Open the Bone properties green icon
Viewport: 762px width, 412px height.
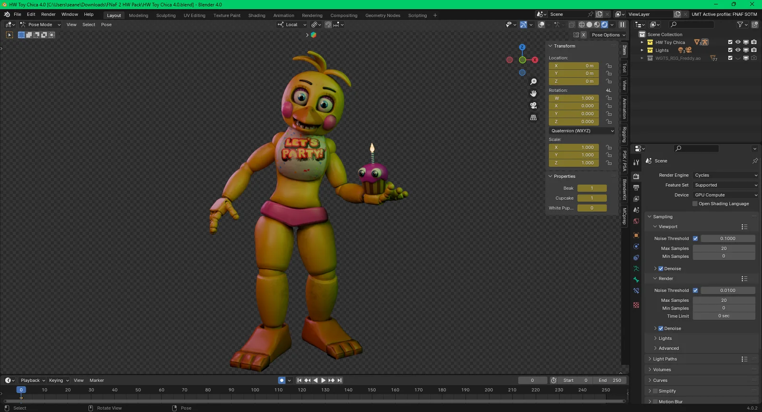pos(636,280)
